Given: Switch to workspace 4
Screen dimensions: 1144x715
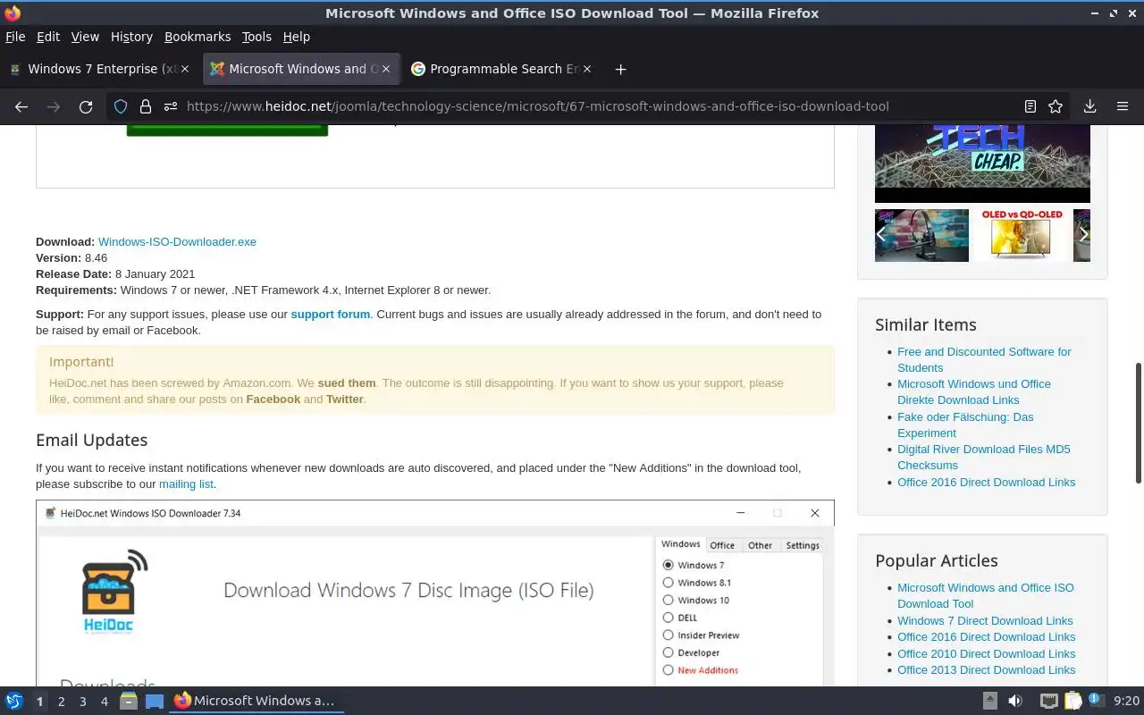Looking at the screenshot, I should click(104, 702).
